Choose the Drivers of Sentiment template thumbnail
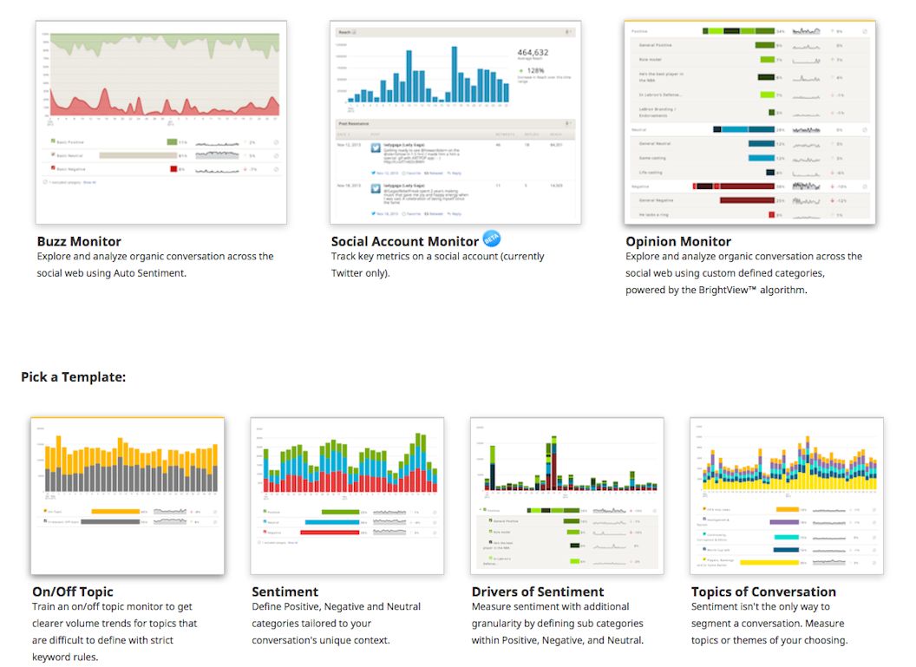Viewport: 916px width, 667px height. click(x=567, y=495)
